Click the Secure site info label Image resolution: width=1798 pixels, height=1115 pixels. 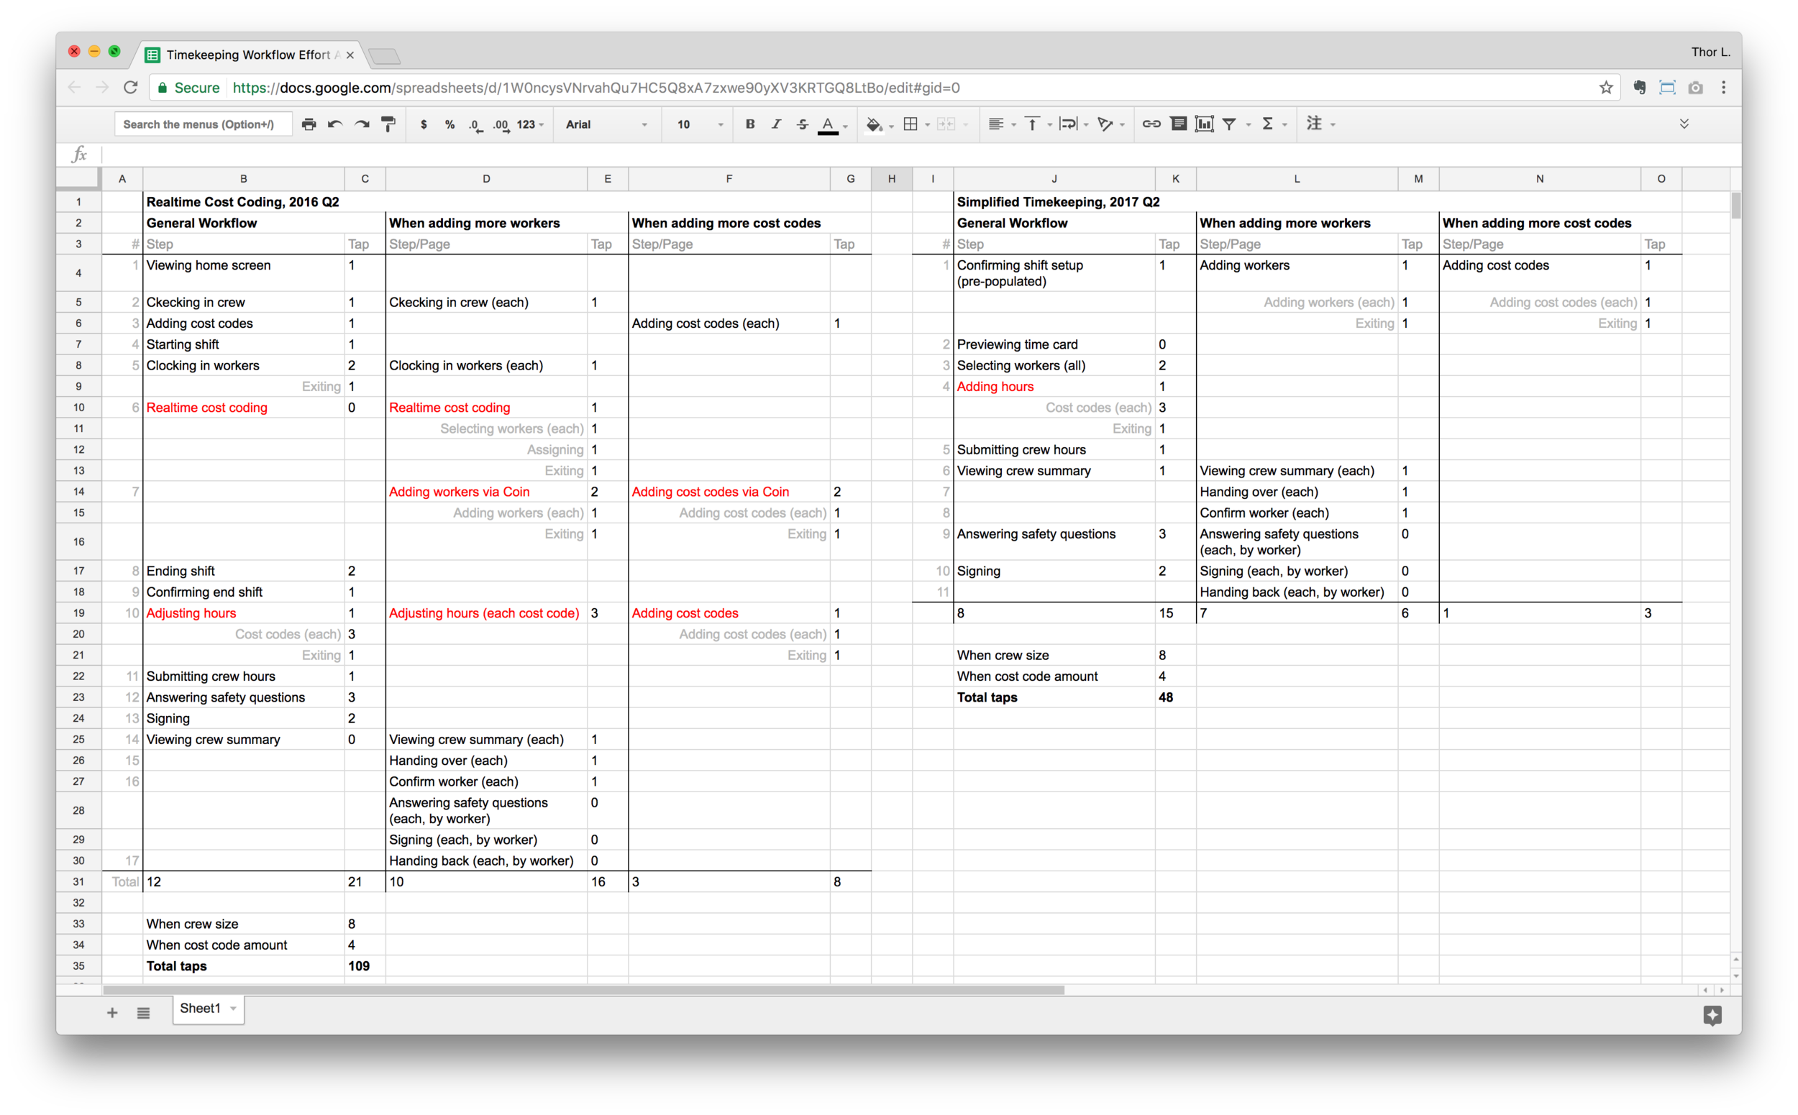189,88
